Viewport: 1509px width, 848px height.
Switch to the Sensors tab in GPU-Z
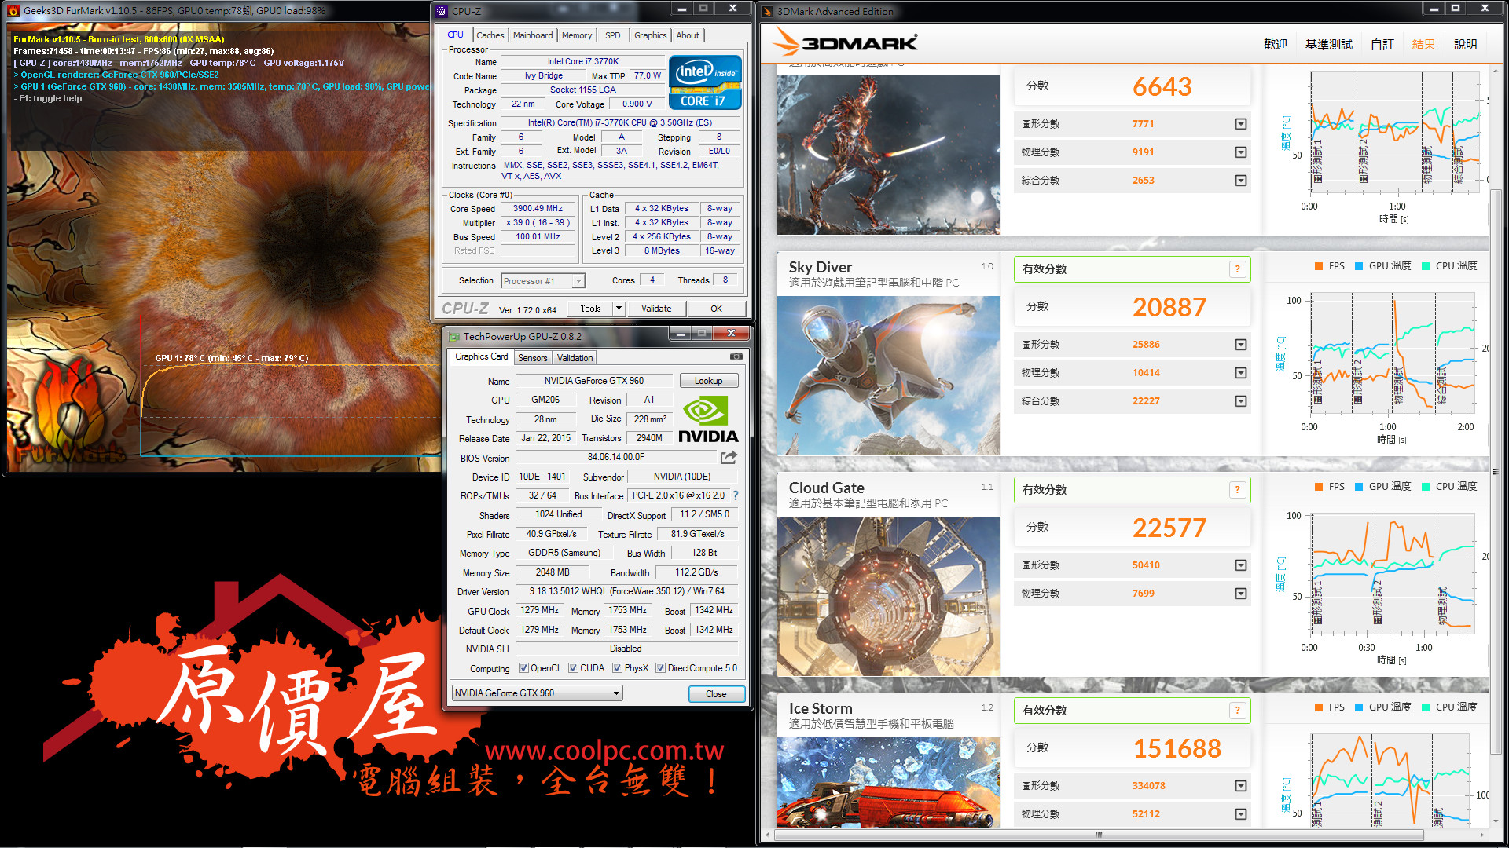pyautogui.click(x=532, y=358)
